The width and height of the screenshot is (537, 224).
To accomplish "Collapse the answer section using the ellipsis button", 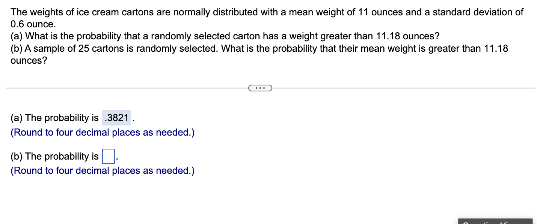I will (x=260, y=88).
